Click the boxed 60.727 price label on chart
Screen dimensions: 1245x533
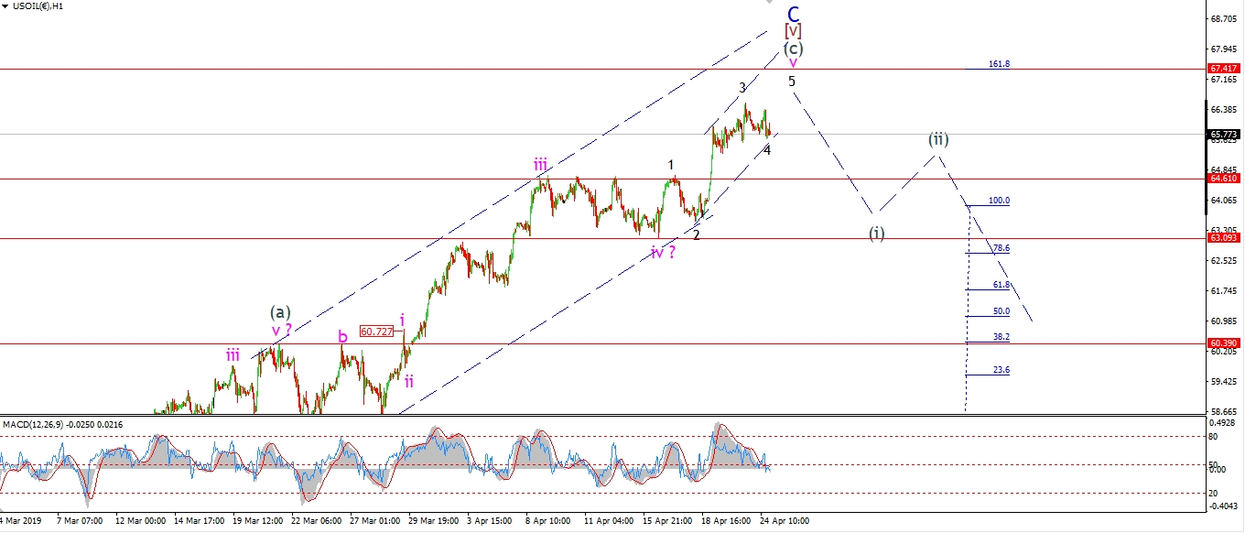pos(376,332)
